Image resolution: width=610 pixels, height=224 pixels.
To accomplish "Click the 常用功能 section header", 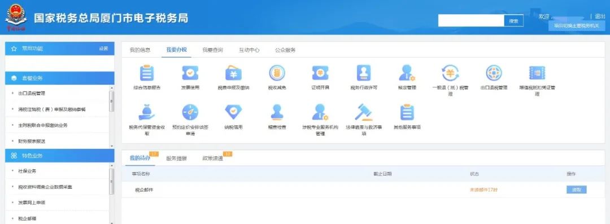I will pos(59,49).
